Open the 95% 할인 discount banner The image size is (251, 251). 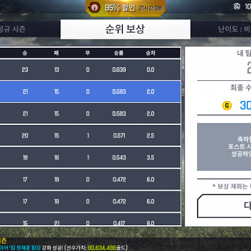[x=125, y=8]
